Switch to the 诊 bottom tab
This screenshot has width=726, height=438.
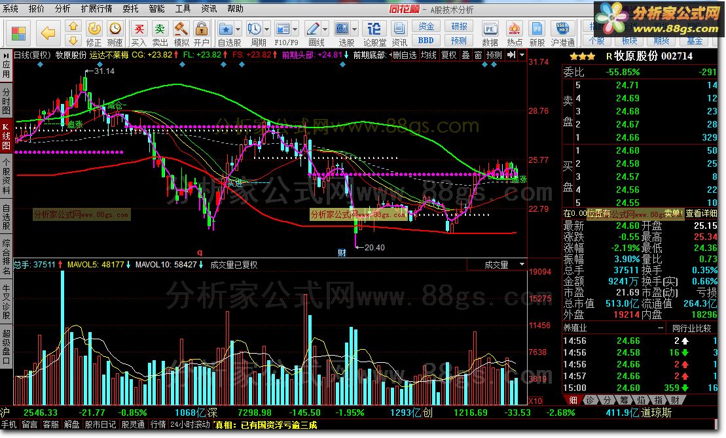pos(590,400)
